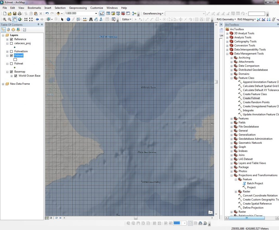279x230 pixels.
Task: Switch to List By Source icon
Action: pyautogui.click(x=8, y=30)
